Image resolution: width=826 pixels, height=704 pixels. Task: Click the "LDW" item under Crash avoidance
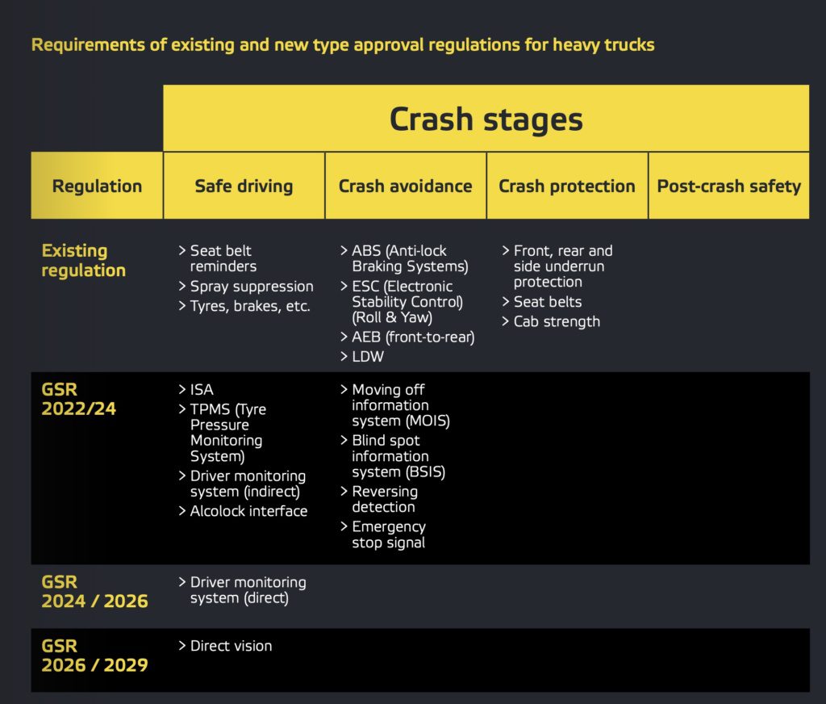click(368, 357)
